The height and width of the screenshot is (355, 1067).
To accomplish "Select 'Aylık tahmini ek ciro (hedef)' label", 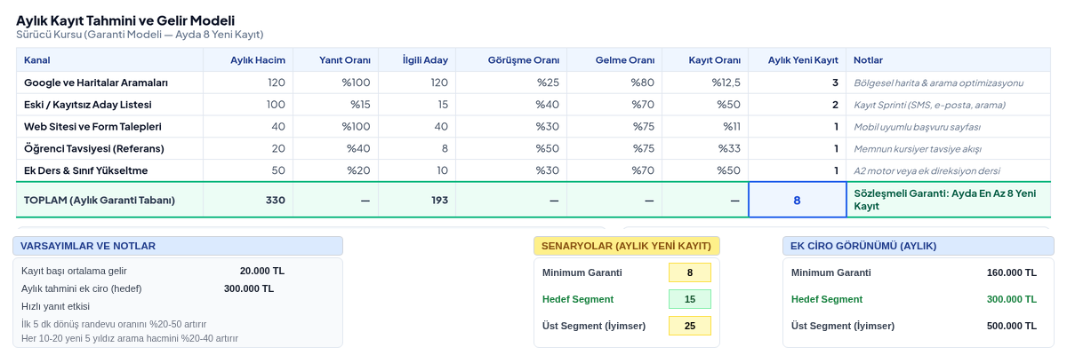I will tap(82, 288).
